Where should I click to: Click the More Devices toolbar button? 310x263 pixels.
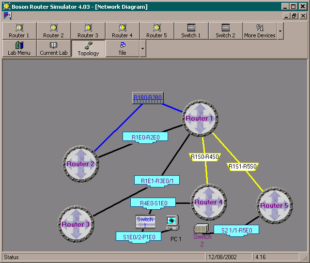tap(260, 31)
